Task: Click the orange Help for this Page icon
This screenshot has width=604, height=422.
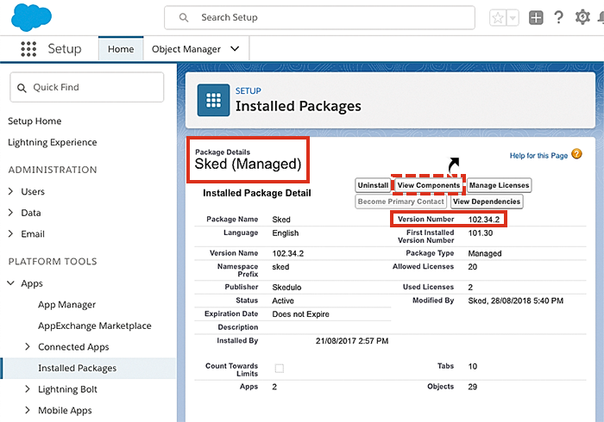Action: click(x=576, y=154)
